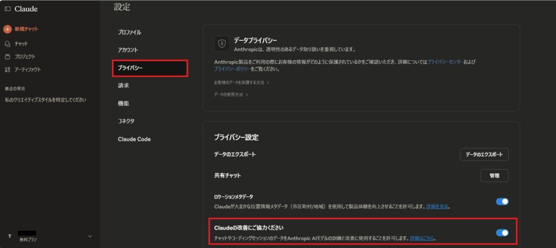Click the briefcase icon beside プロジェクト
This screenshot has height=248, width=556.
click(8, 56)
